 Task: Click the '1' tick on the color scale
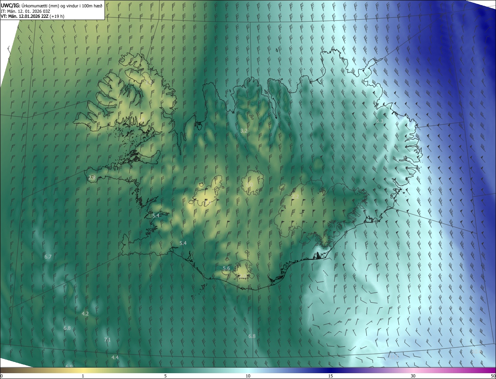tap(83, 376)
